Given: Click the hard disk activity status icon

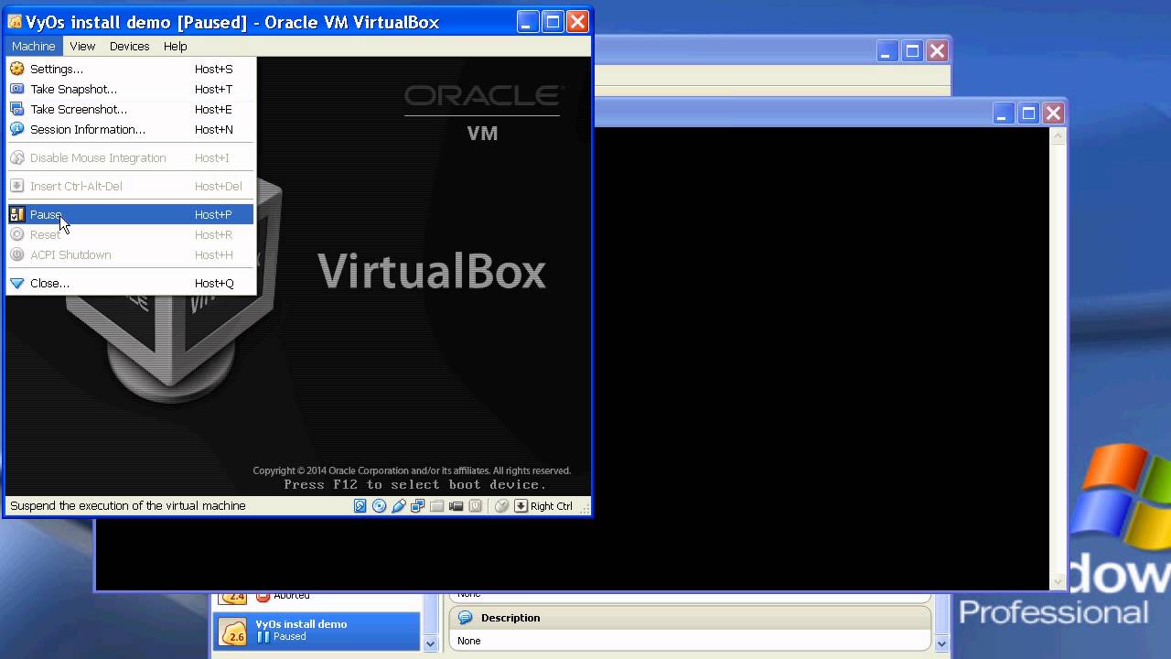Looking at the screenshot, I should (360, 506).
